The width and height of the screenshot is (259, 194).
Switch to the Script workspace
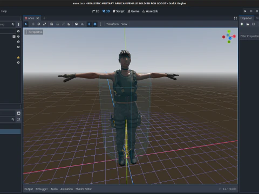pos(119,11)
